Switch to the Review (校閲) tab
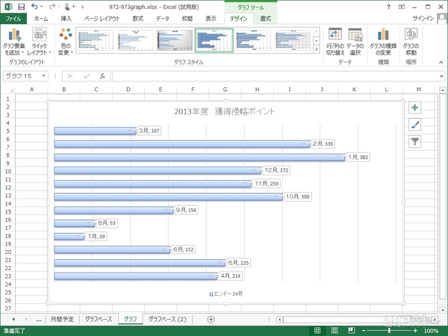Viewport: 448px width, 336px height. tap(187, 19)
